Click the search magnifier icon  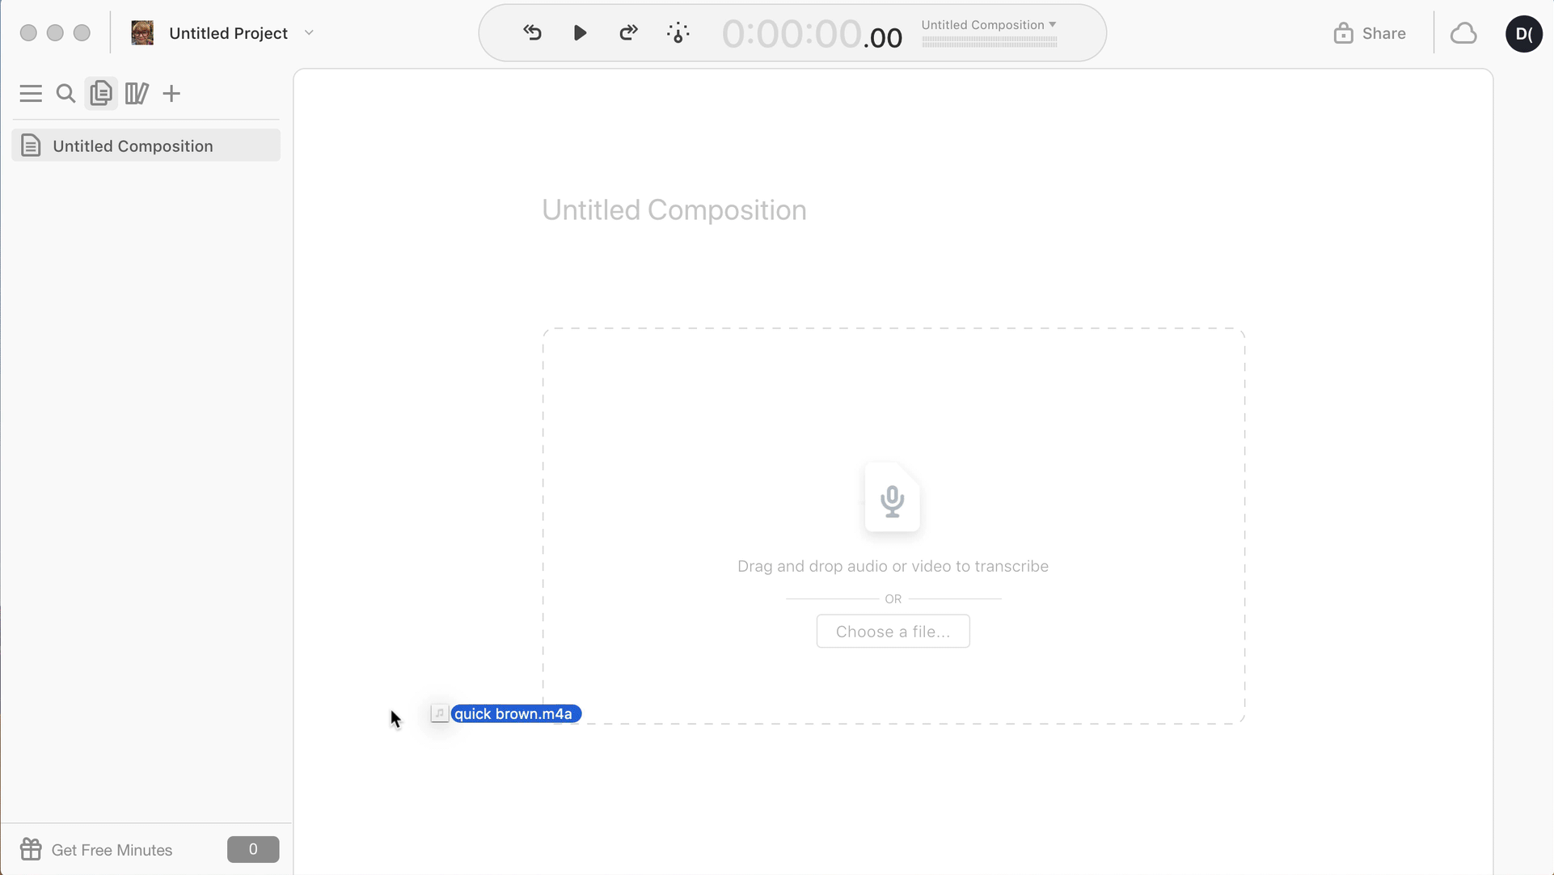pyautogui.click(x=65, y=94)
